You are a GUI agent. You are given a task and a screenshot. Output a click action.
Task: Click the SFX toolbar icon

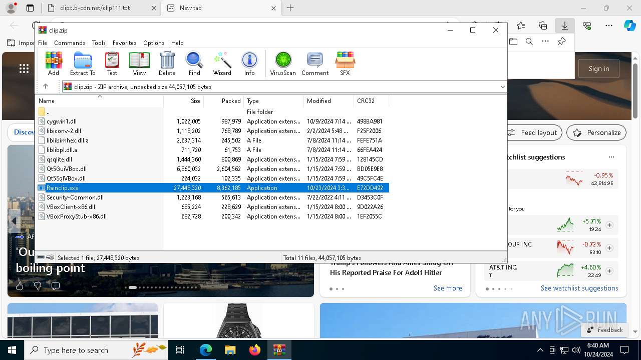click(x=345, y=63)
